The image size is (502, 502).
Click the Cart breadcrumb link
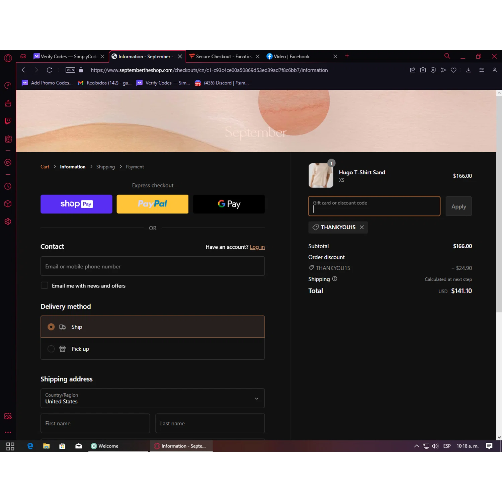pos(45,167)
